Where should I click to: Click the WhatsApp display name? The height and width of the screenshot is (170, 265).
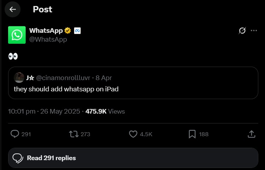[46, 31]
